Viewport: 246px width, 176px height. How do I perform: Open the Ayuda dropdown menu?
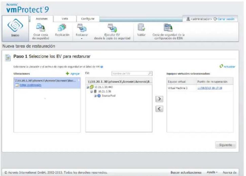(x=212, y=172)
